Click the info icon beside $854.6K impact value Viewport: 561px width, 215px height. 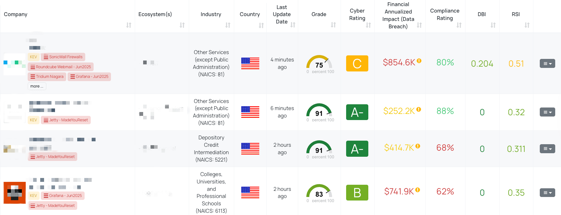tap(419, 61)
